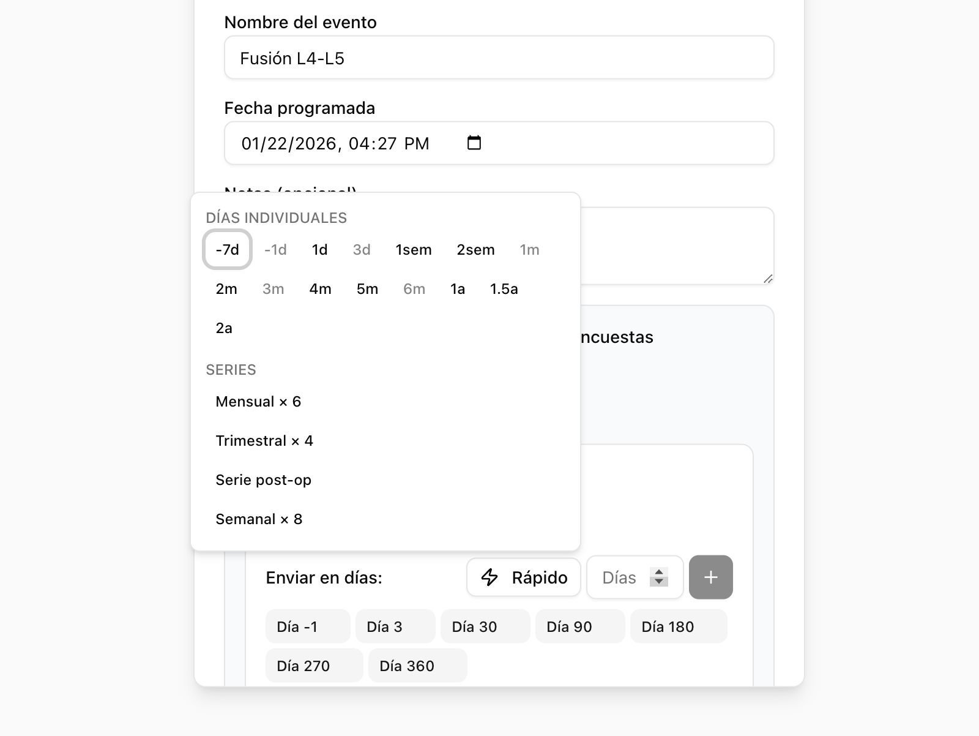979x736 pixels.
Task: Click the Rápido button
Action: coord(523,577)
